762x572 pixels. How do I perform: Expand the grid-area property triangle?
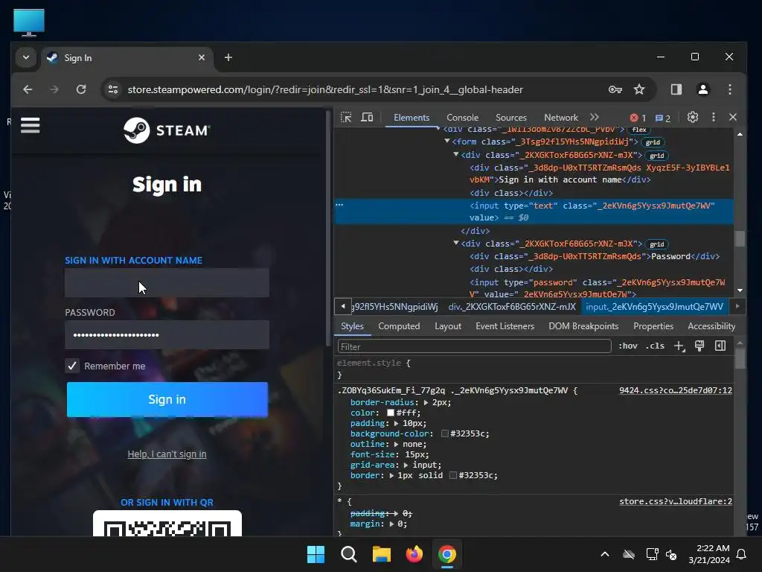pyautogui.click(x=406, y=465)
